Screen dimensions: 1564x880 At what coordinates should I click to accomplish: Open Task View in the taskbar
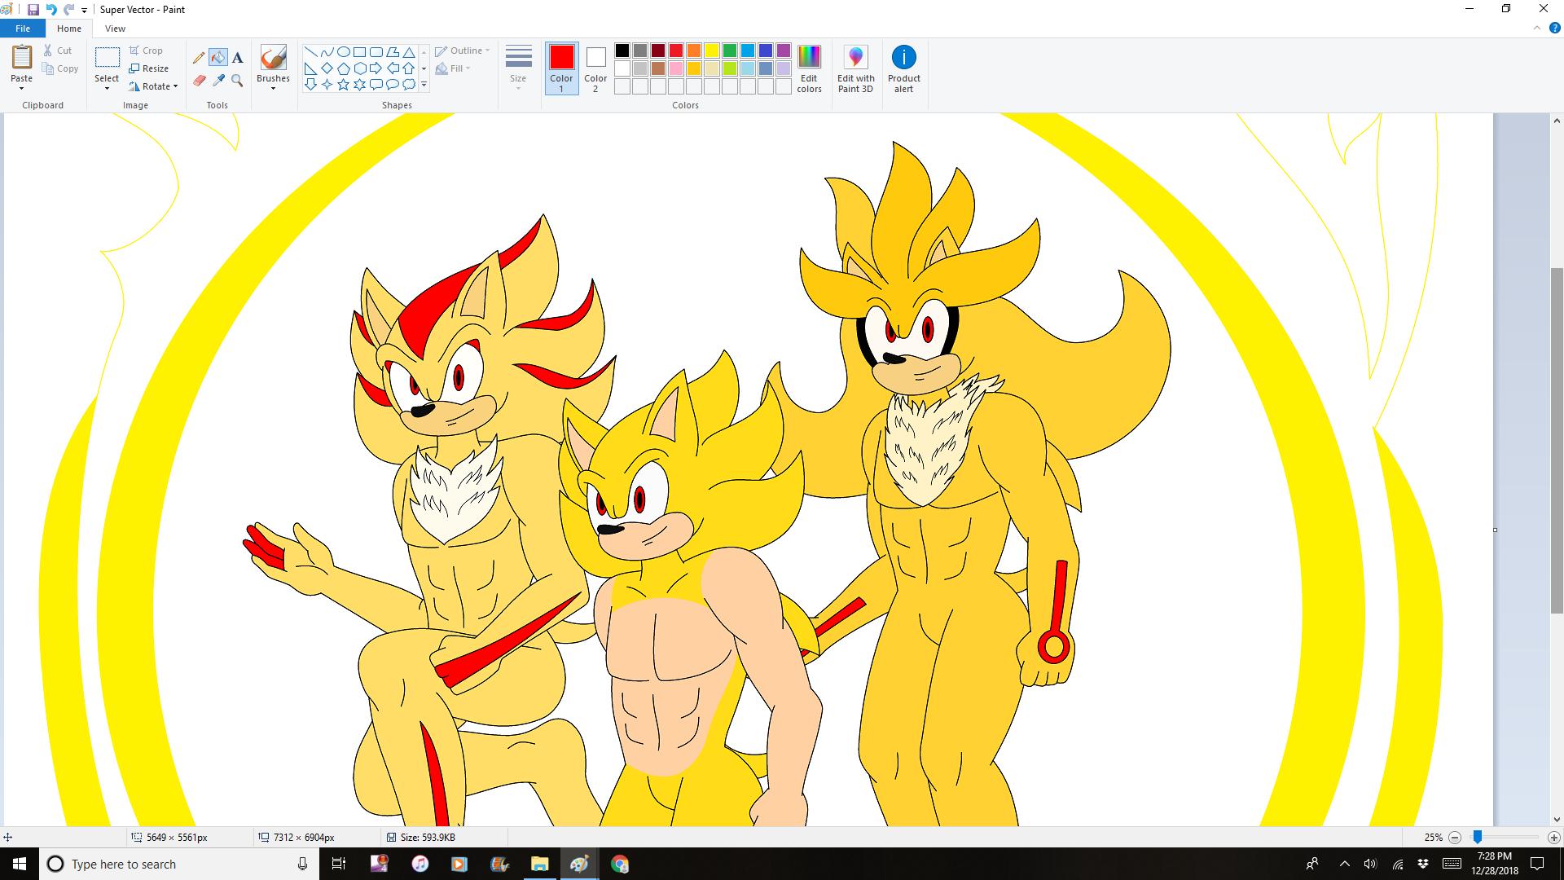click(x=339, y=864)
